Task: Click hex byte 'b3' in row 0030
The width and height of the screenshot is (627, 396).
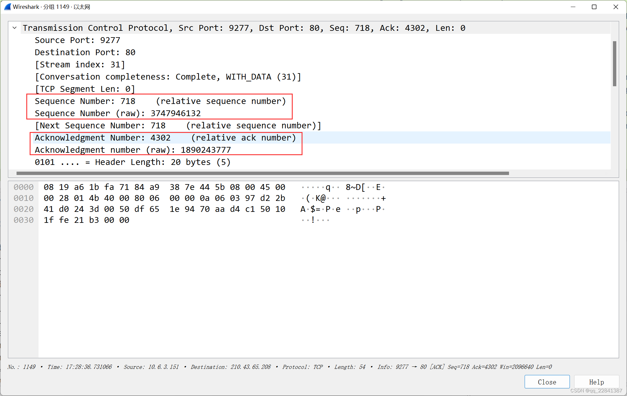Action: coord(94,220)
